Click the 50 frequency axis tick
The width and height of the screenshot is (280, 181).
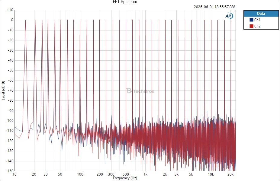point(60,174)
